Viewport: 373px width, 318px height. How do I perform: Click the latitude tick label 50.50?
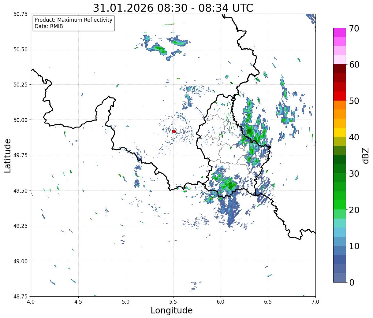(20, 49)
